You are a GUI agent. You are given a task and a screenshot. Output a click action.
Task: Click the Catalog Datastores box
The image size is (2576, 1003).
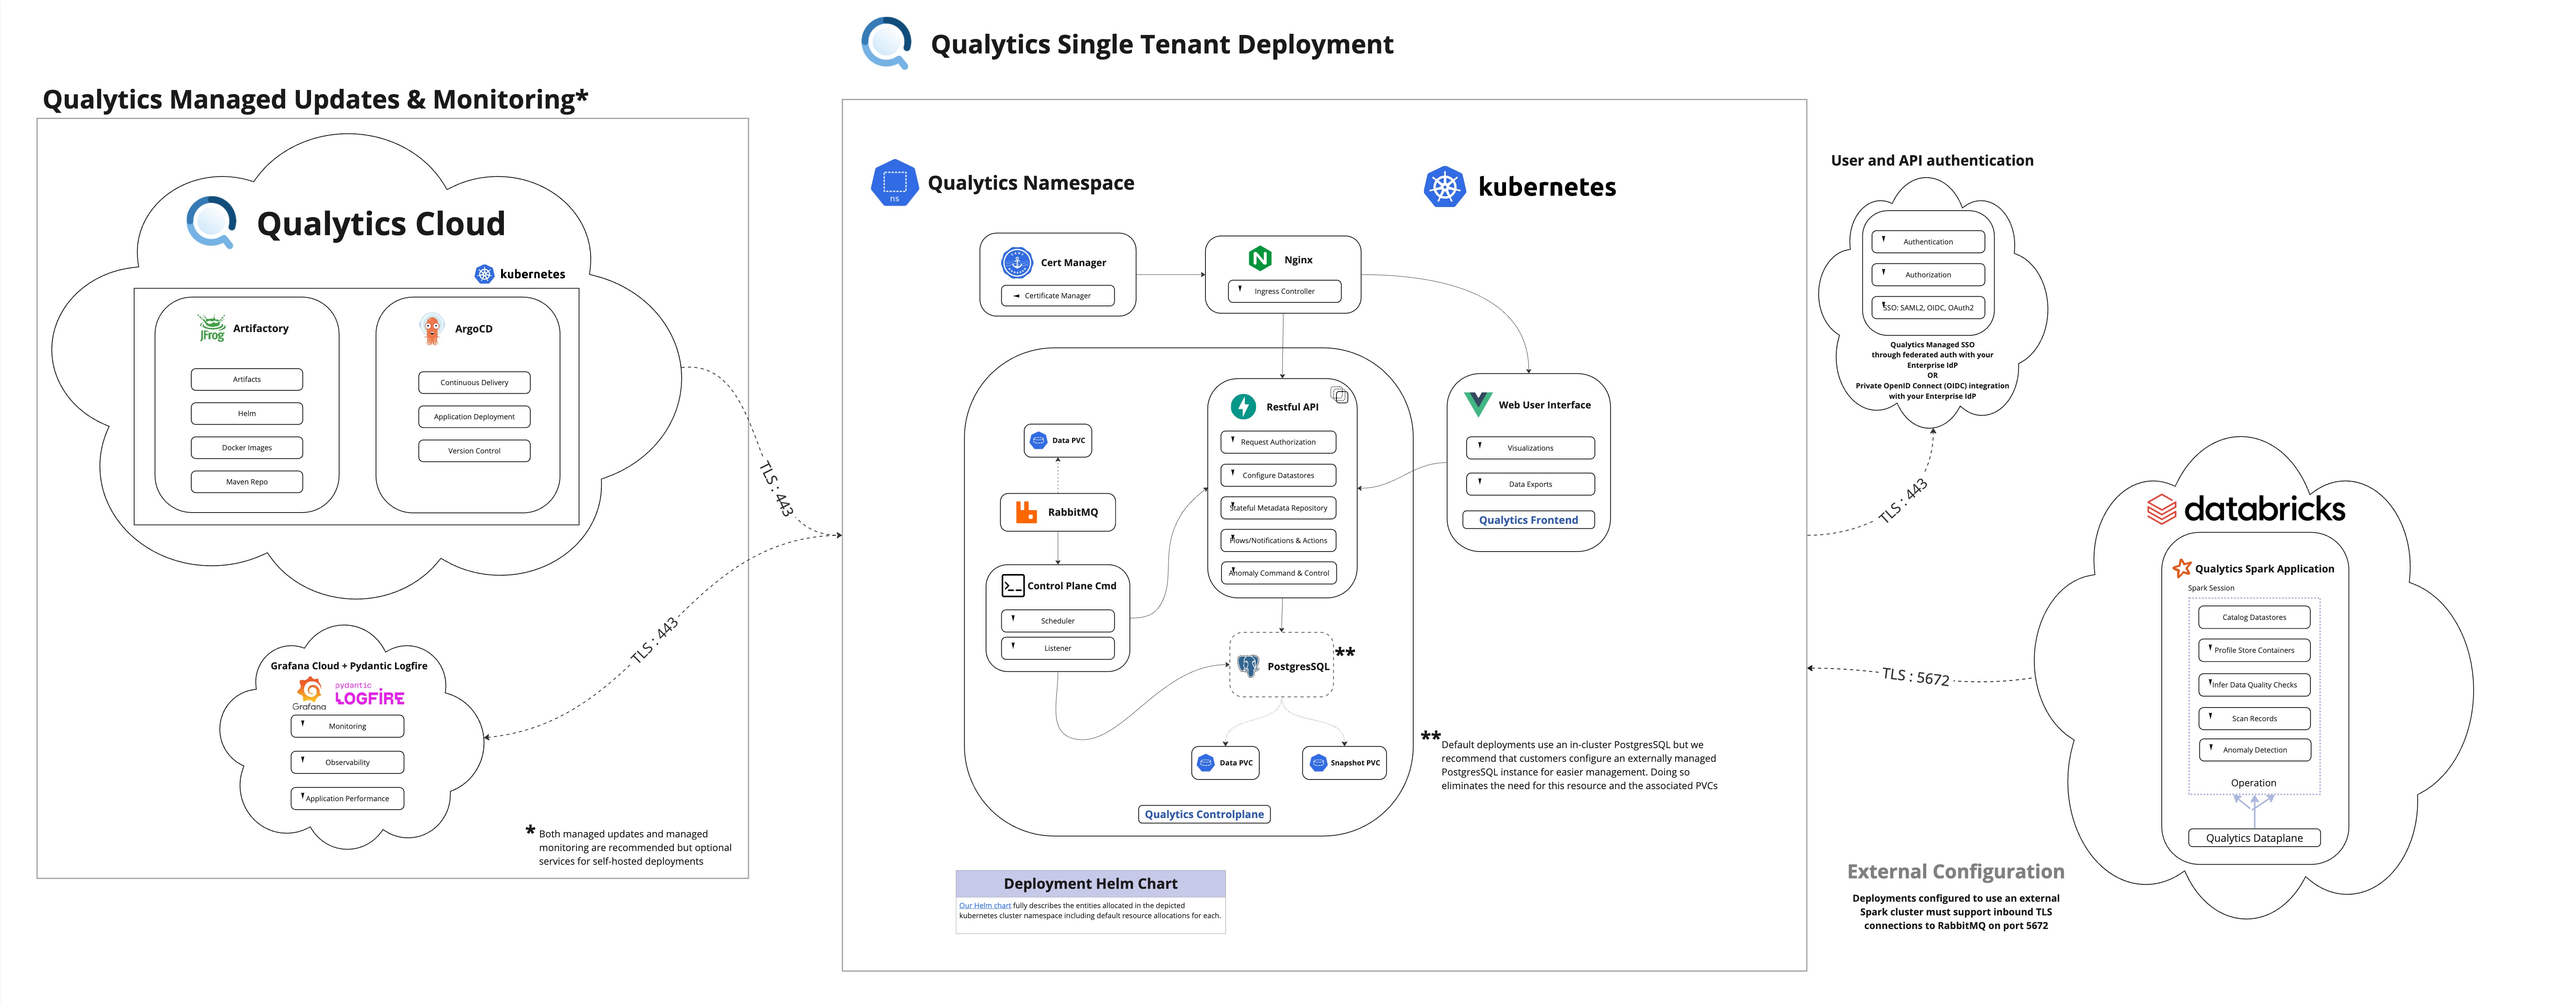pos(2254,617)
